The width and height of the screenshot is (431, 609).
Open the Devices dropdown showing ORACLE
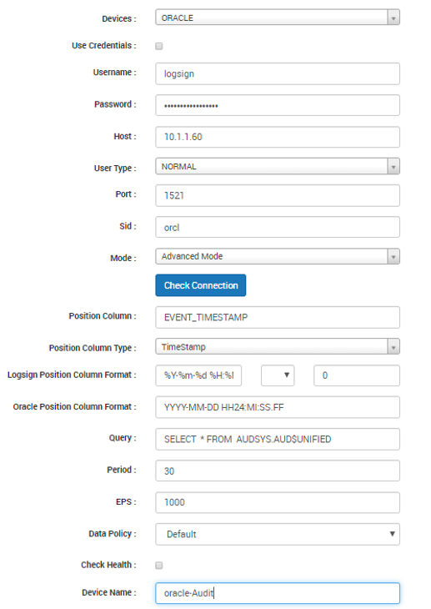coord(278,18)
